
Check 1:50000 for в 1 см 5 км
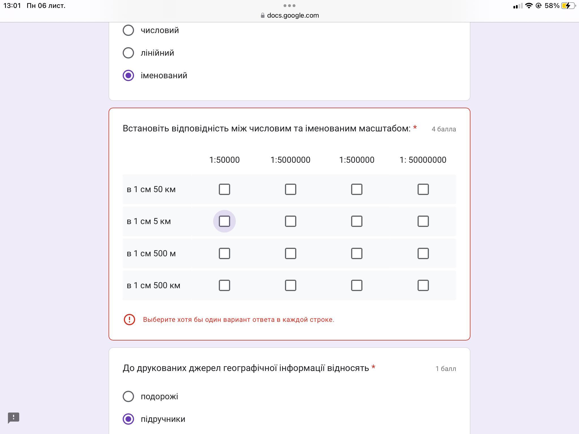[224, 221]
